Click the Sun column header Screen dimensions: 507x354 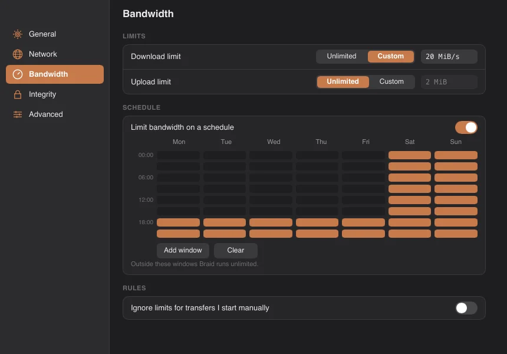point(456,142)
